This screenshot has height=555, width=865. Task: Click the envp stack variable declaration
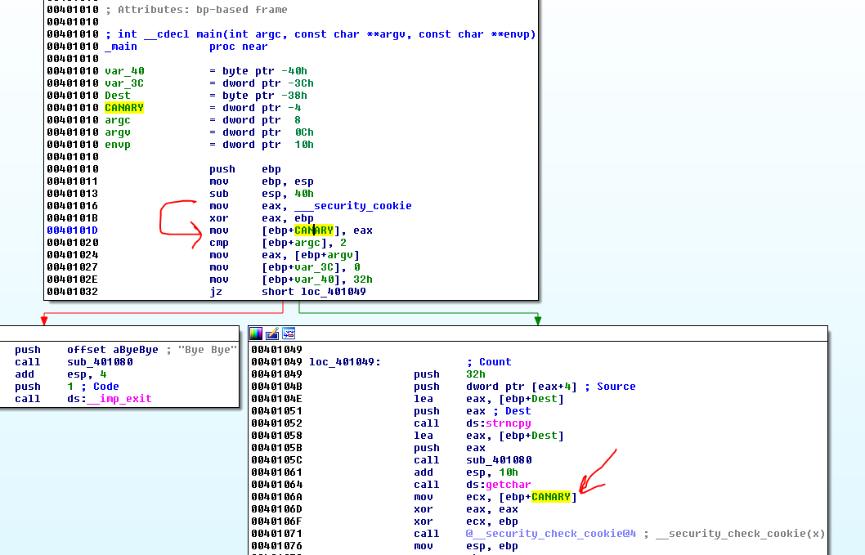click(118, 145)
